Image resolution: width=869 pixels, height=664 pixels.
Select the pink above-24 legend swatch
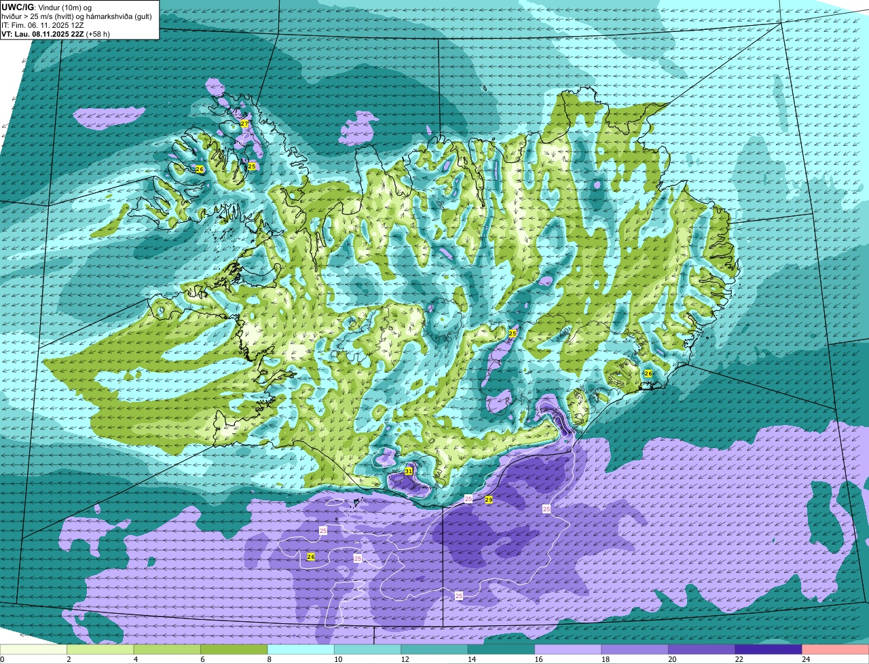836,649
